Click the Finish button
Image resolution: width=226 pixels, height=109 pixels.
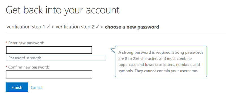point(17,87)
